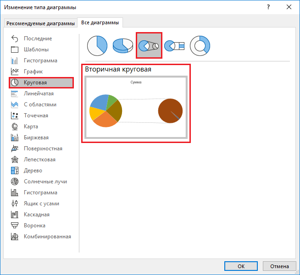Choose the 3-D pie chart subtype icon

click(123, 46)
